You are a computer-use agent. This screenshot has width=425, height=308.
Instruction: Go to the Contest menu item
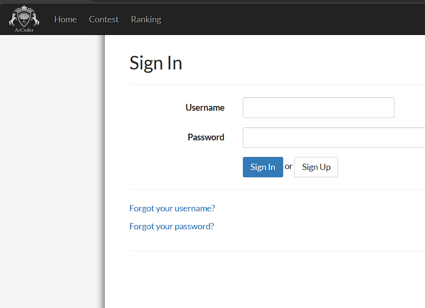[x=103, y=19]
